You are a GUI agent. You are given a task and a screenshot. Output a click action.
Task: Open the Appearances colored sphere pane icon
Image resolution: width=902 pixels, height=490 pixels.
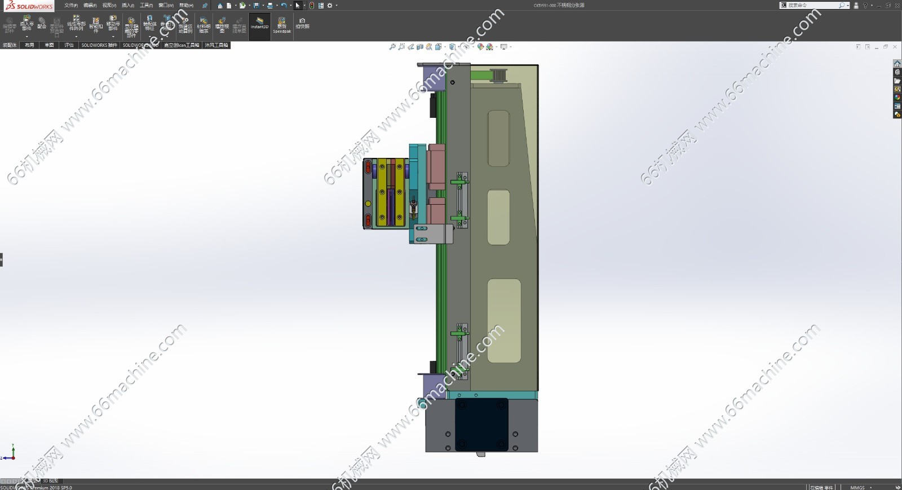(x=897, y=98)
